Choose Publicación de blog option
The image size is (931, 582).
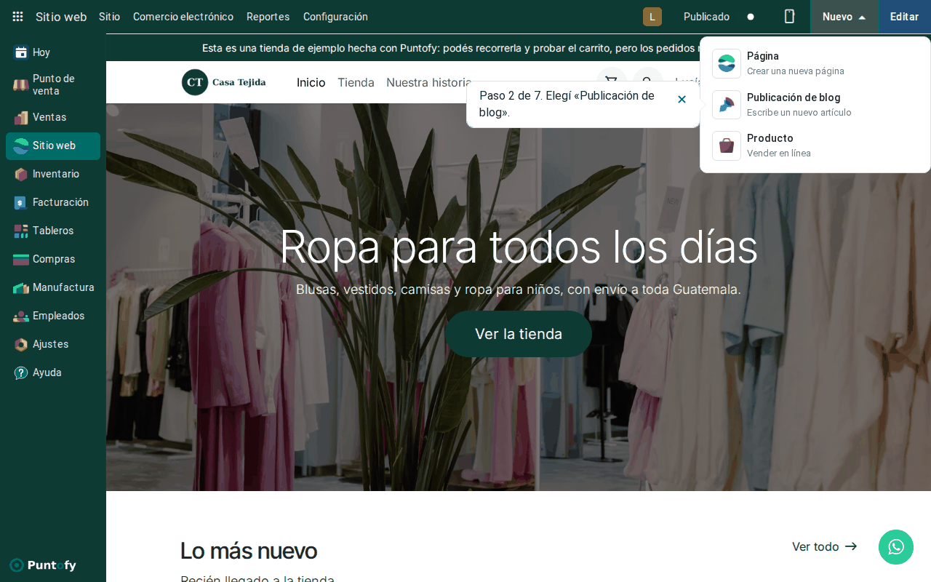tap(815, 105)
